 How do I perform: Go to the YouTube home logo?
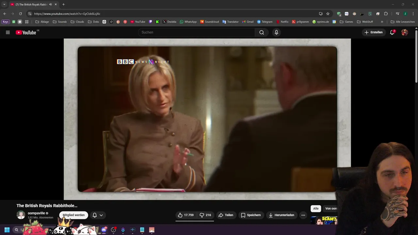coord(26,32)
